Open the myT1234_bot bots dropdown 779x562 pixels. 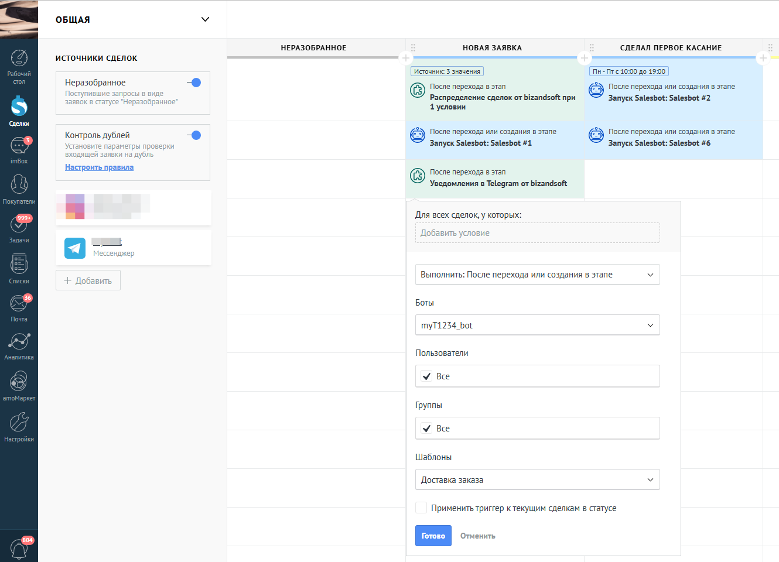coord(538,325)
